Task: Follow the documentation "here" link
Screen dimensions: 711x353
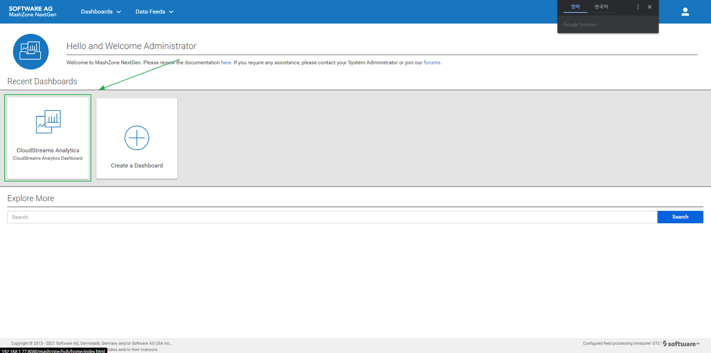Action: point(226,63)
